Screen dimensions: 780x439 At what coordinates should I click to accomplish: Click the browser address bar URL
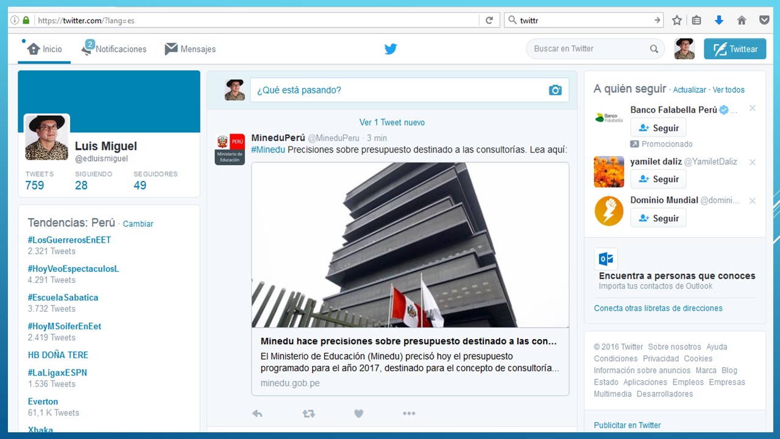click(x=86, y=20)
